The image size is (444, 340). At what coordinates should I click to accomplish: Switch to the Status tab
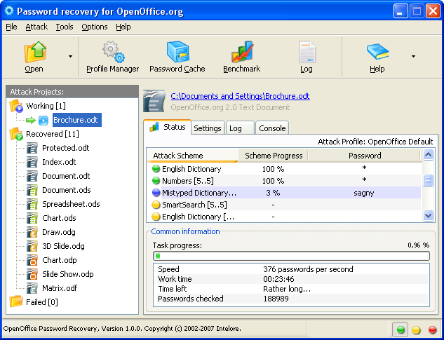click(168, 127)
